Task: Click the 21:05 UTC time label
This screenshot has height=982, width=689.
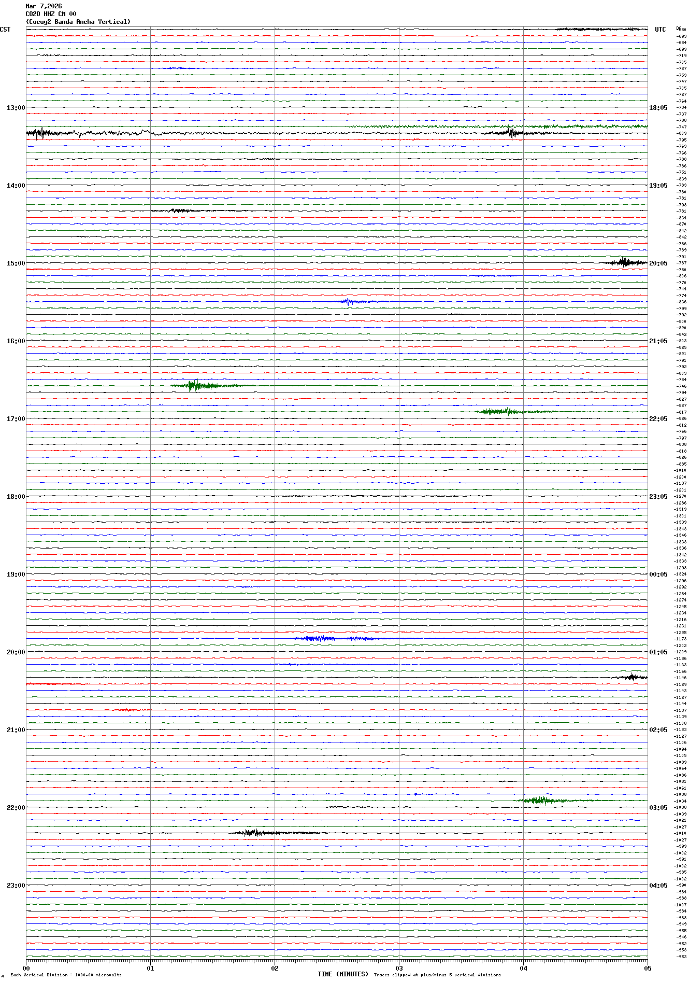Action: [x=658, y=341]
